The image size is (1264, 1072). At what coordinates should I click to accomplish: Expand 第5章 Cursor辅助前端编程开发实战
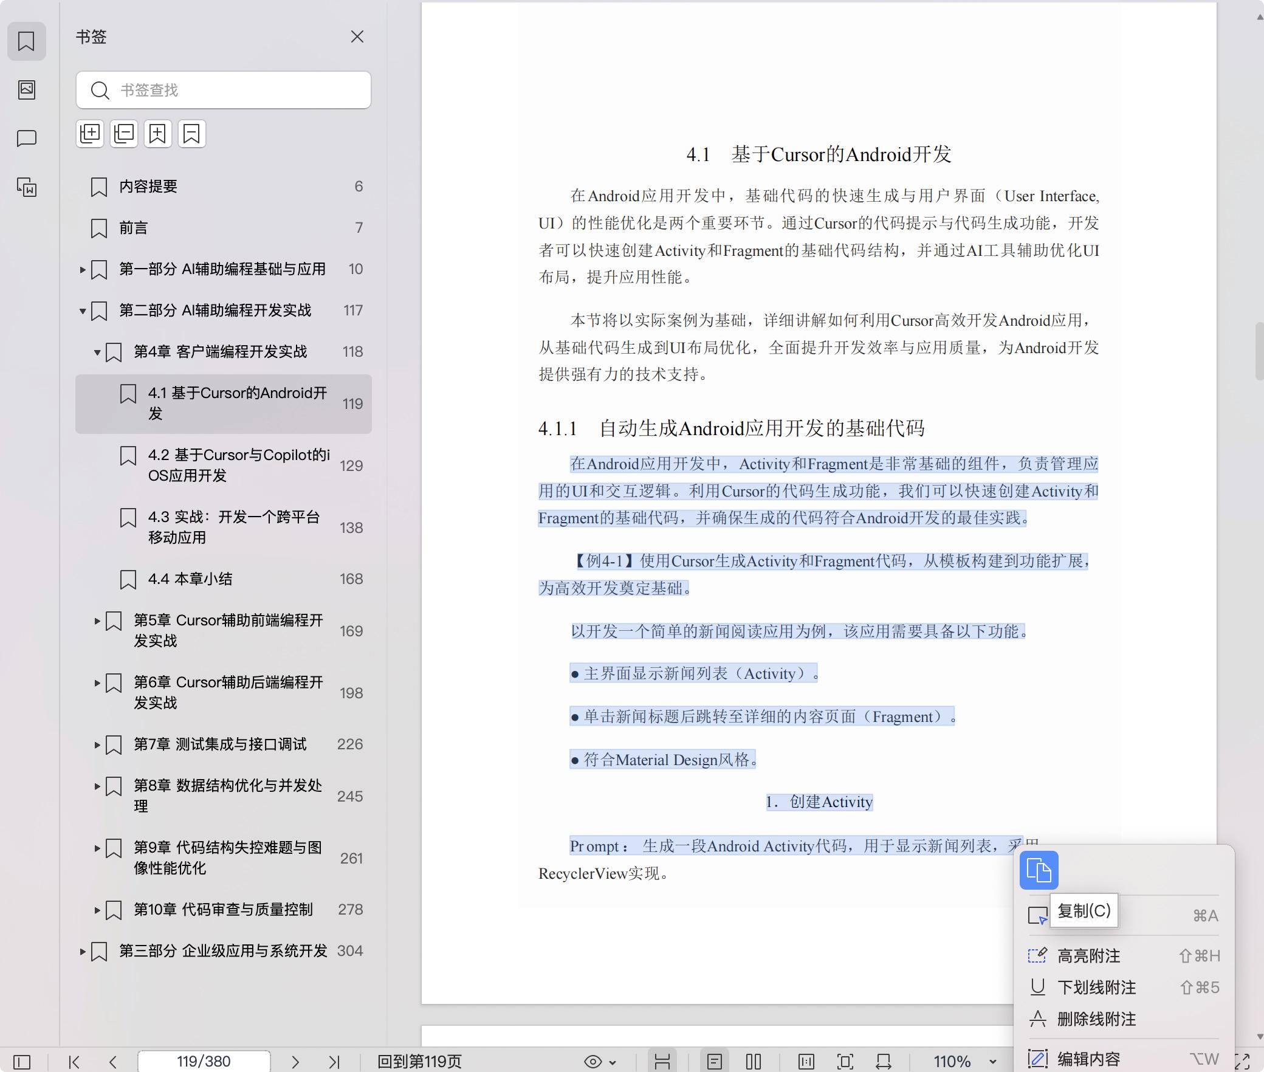coord(98,622)
